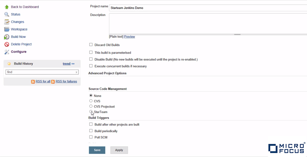Click the Save button
Screen dimensions: 307x157
click(97, 150)
